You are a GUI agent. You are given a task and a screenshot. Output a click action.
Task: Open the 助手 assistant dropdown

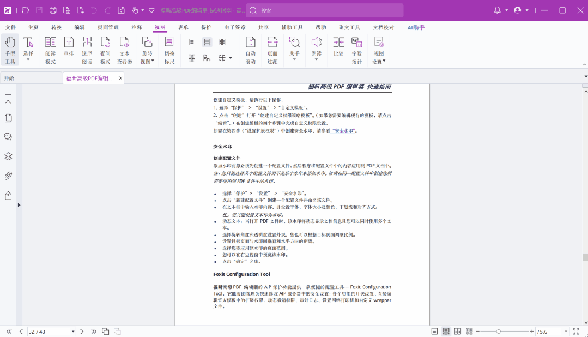click(294, 59)
